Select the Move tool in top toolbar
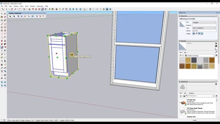 pyautogui.click(x=36, y=9)
